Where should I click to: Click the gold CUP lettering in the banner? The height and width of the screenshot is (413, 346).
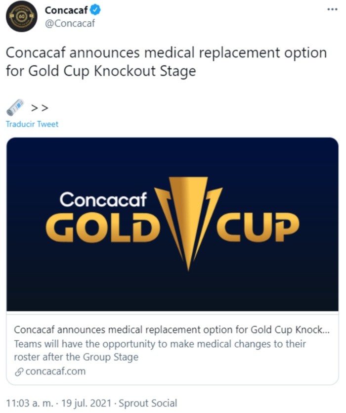tap(258, 227)
